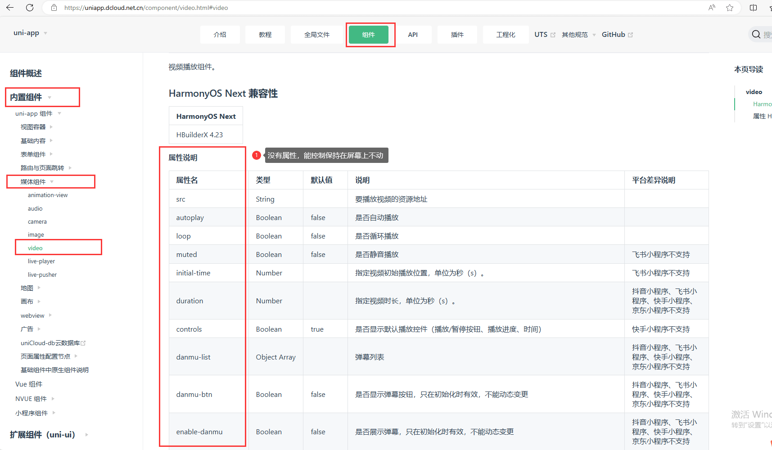Select the 组件 tab

[x=369, y=35]
